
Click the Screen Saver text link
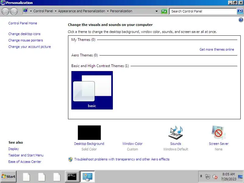click(x=219, y=144)
